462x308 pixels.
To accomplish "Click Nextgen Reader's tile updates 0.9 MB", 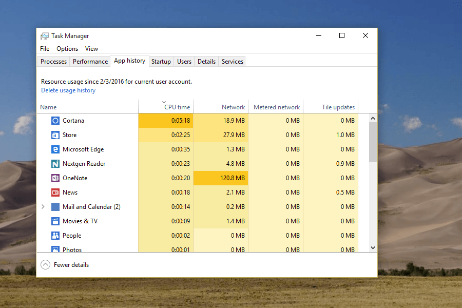I will [345, 164].
